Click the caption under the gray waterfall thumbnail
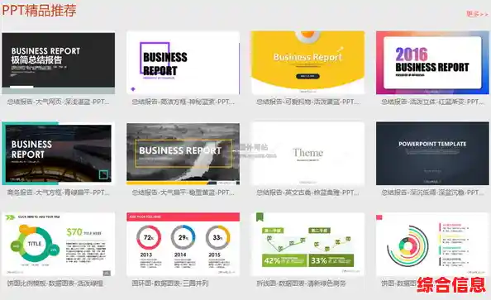491x300 pixels. [x=184, y=193]
